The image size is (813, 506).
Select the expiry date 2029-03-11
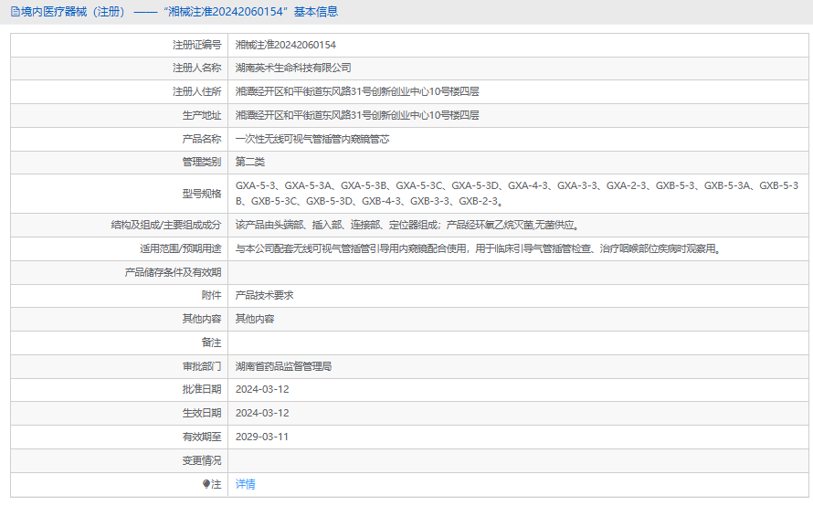click(x=262, y=437)
